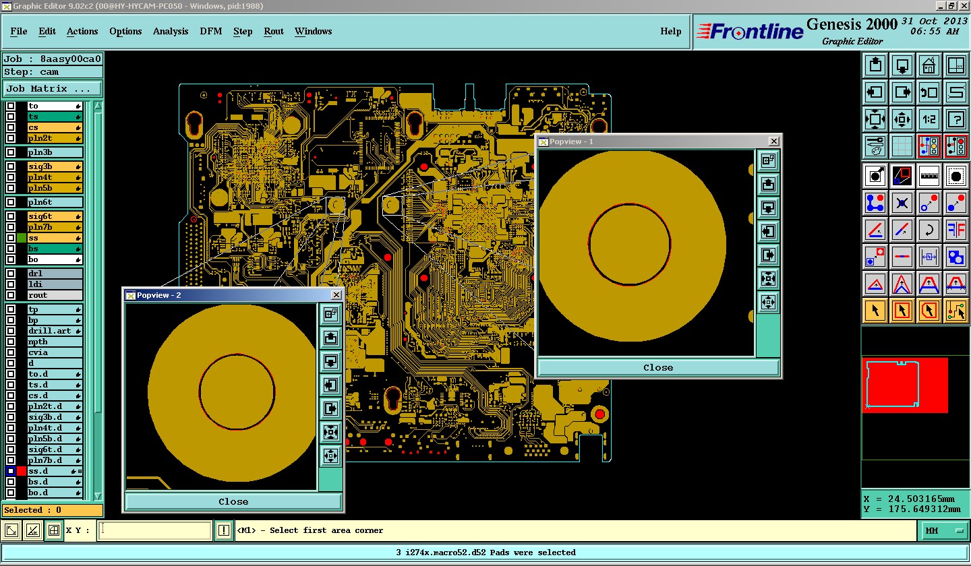Check the drl layer checkbox
This screenshot has height=566, width=971.
pyautogui.click(x=11, y=274)
